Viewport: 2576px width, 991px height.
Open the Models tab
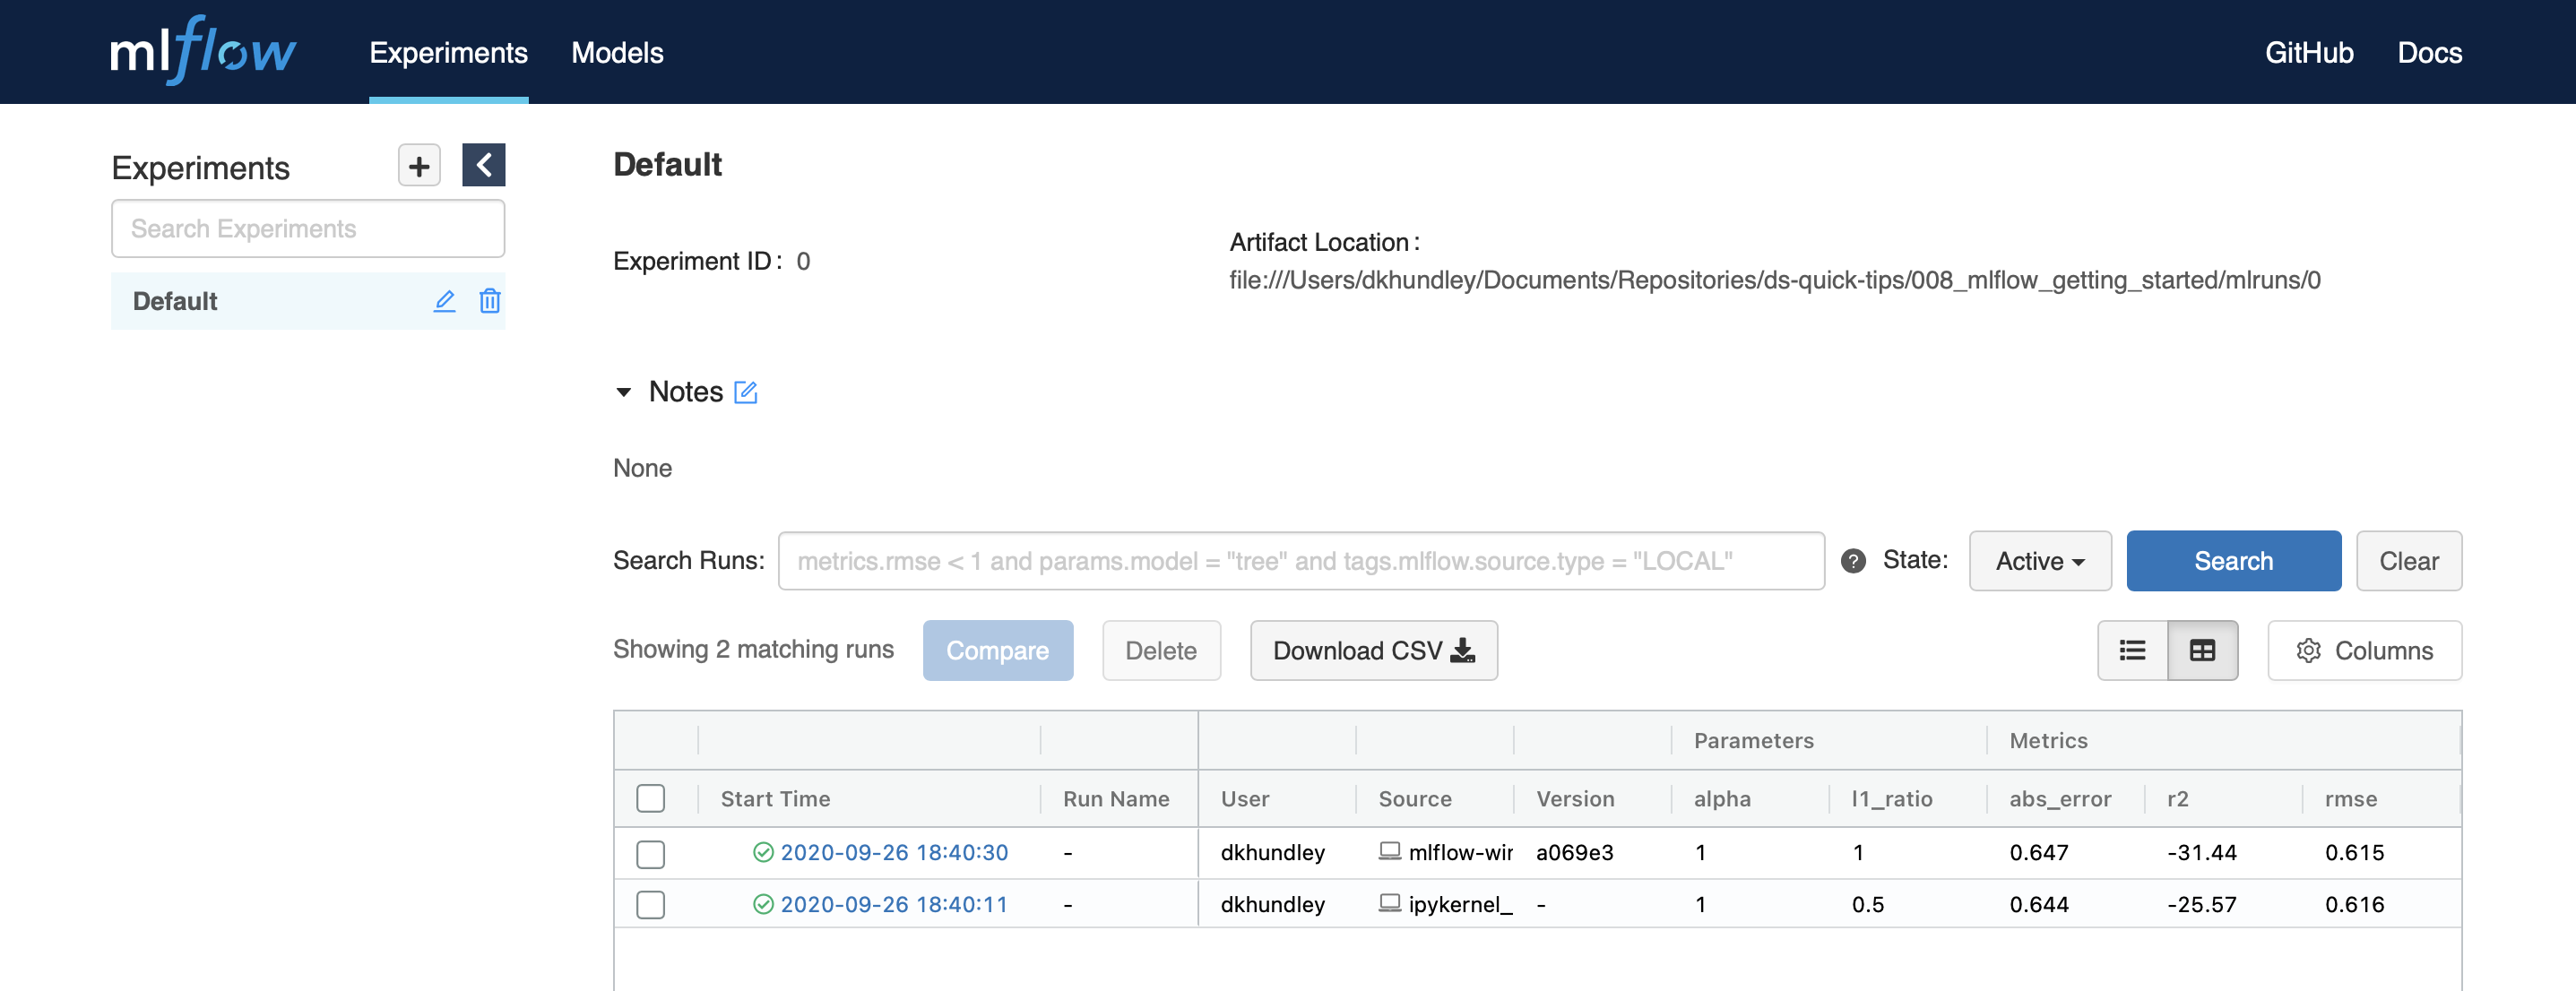(x=617, y=52)
